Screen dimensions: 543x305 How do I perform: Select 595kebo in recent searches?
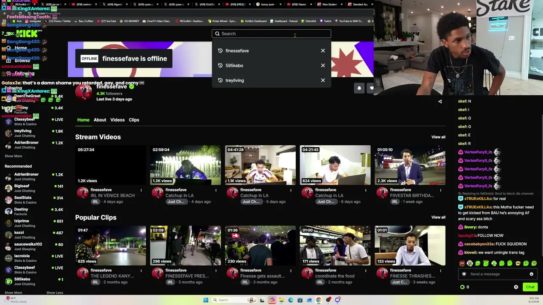click(234, 66)
